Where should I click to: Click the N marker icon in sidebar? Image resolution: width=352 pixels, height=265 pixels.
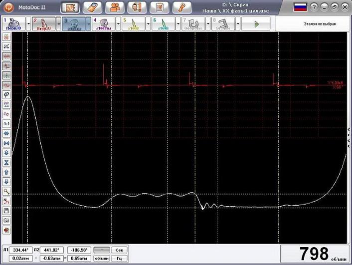(6, 201)
